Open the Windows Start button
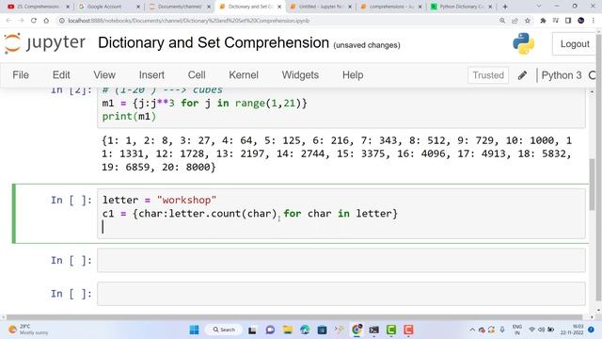 point(195,330)
